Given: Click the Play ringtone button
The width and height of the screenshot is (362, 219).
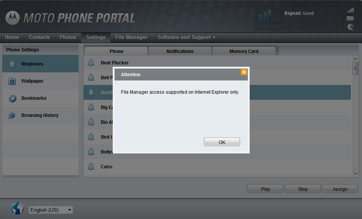Looking at the screenshot, I should 265,189.
